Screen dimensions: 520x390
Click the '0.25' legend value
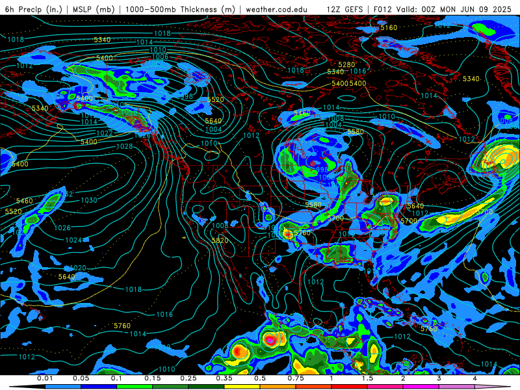pos(188,378)
